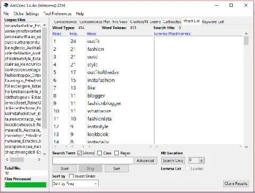This screenshot has width=255, height=193.
Task: Click the corpus files list scroll down arrow
Action: tap(45, 154)
